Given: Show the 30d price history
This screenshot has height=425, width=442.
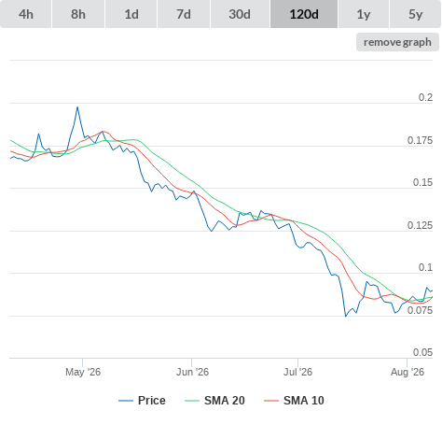Looking at the screenshot, I should [x=240, y=14].
